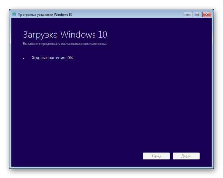
Task: Click the text Ход выполнения: 0%
Action: coord(52,58)
